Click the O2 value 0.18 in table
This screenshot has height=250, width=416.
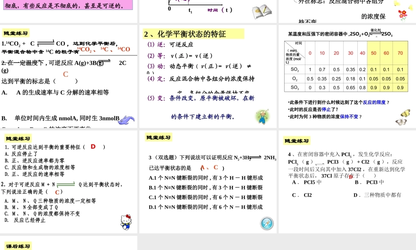(350, 79)
